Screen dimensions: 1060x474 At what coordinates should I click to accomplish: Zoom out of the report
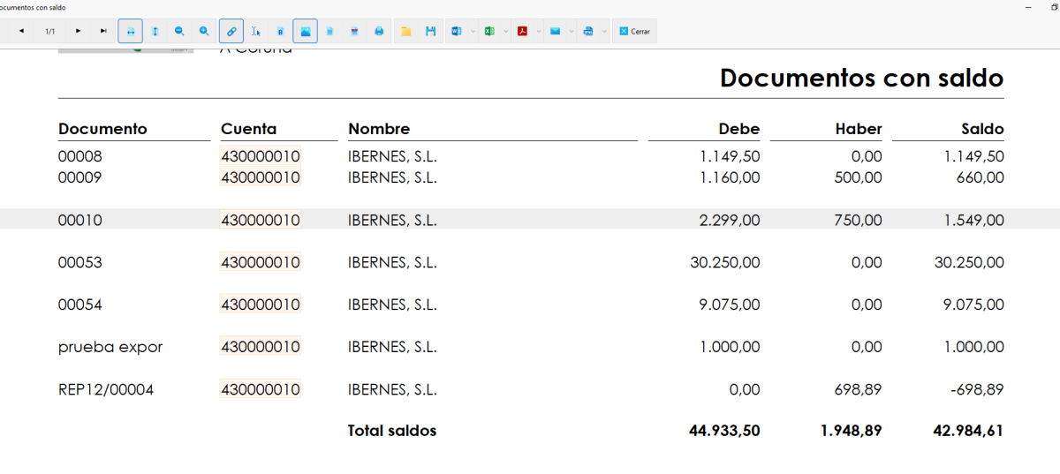[x=179, y=31]
